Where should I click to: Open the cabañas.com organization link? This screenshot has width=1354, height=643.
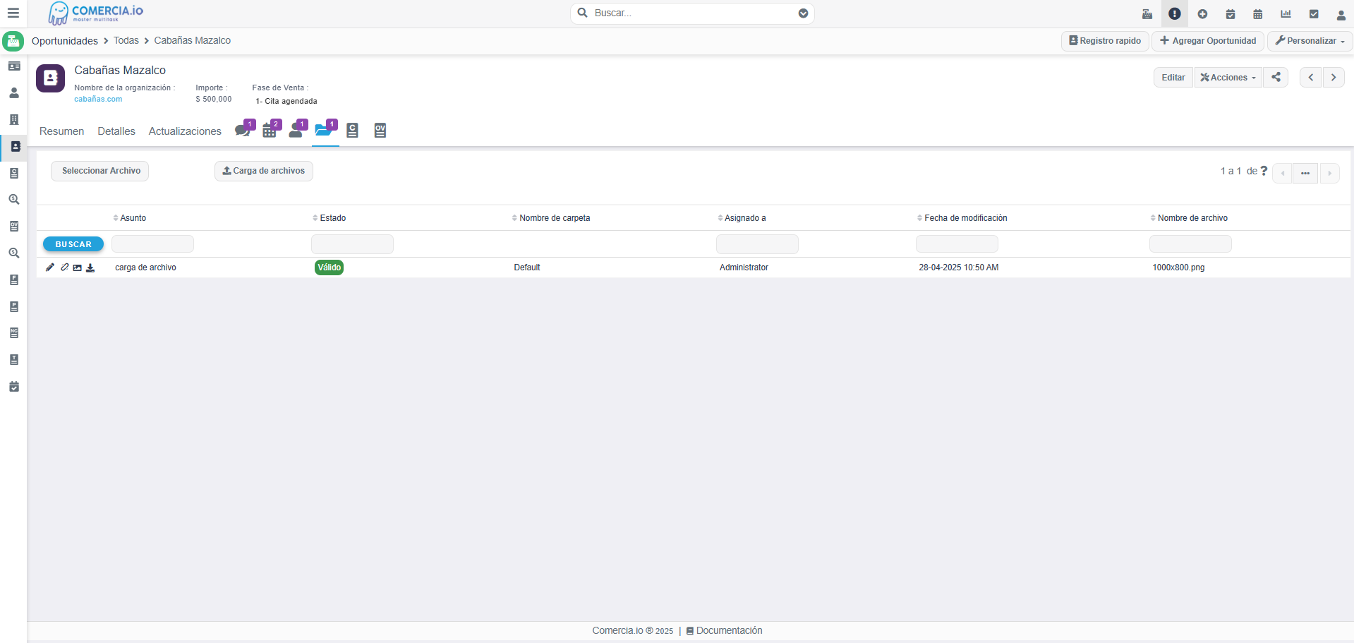(x=98, y=100)
